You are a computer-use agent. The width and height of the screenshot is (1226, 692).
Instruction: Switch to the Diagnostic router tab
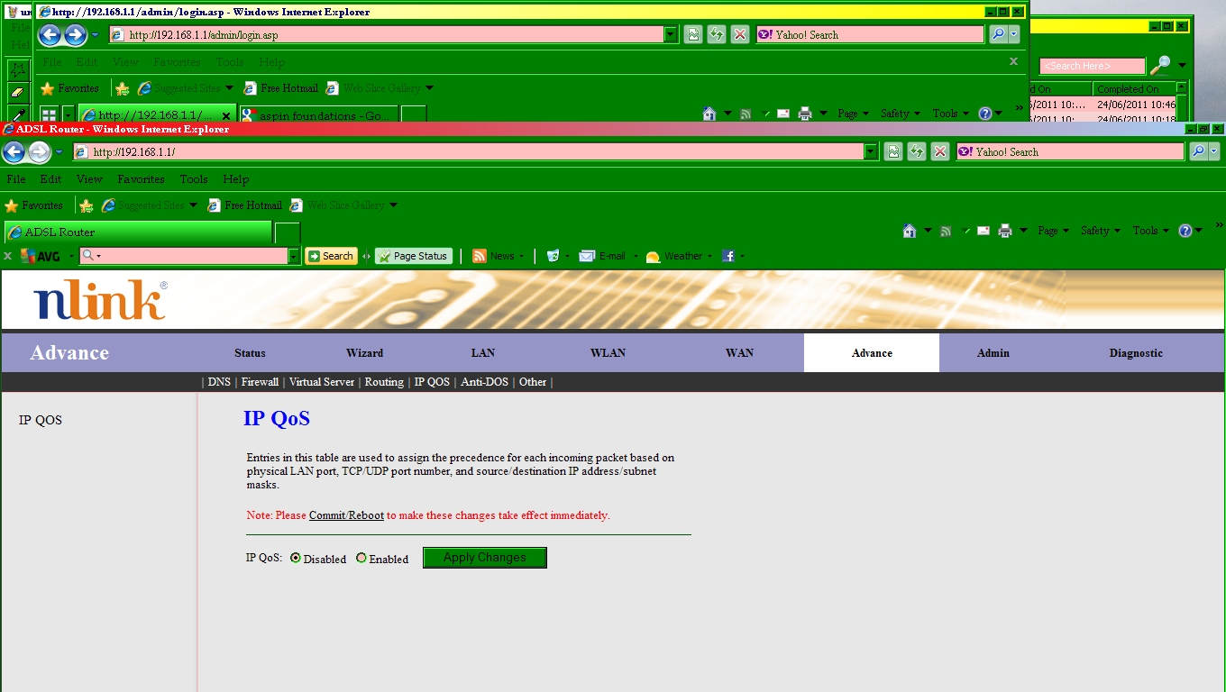click(1135, 353)
